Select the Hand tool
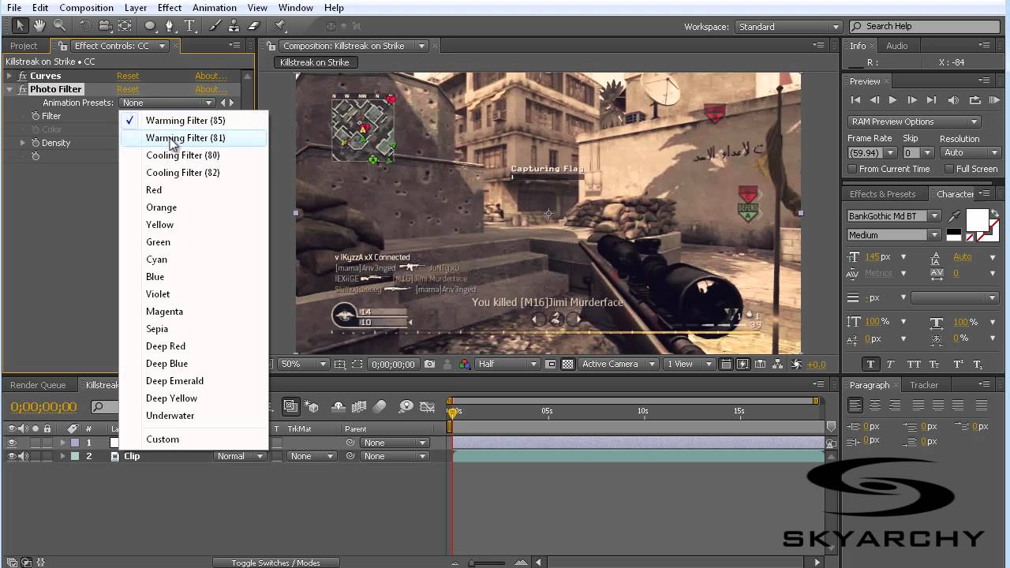This screenshot has height=568, width=1010. pos(39,26)
